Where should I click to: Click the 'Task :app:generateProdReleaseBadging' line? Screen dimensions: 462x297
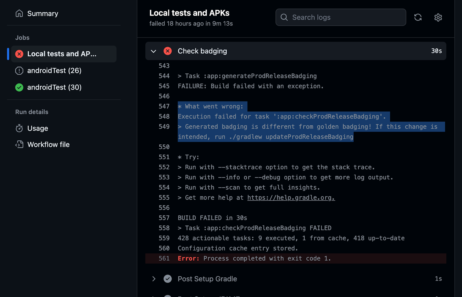click(247, 76)
